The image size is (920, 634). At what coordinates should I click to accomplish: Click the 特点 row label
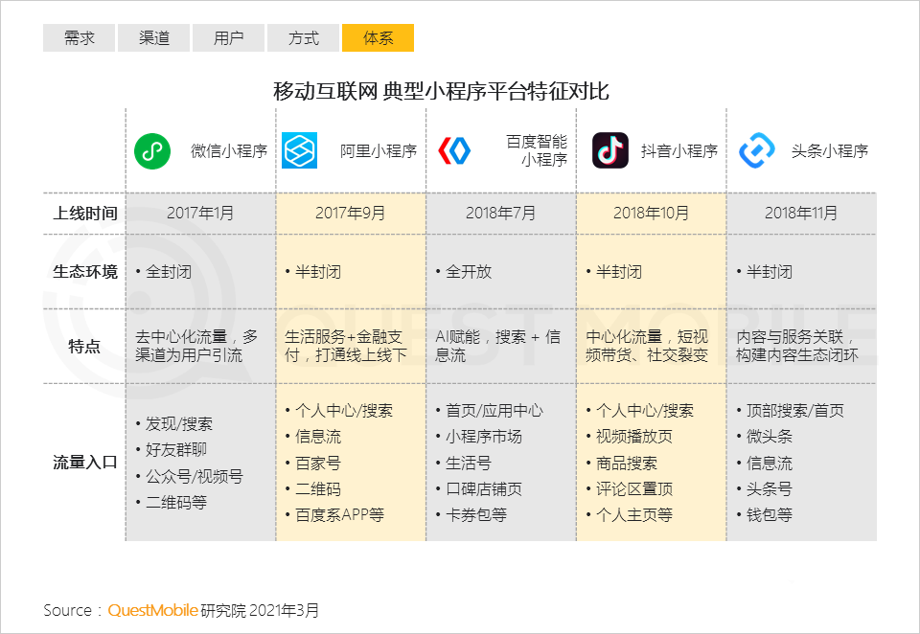84,347
